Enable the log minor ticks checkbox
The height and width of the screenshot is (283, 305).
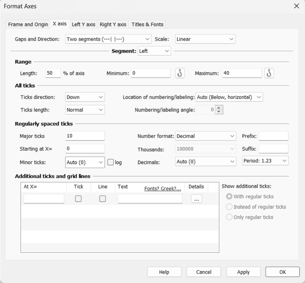[x=111, y=162]
